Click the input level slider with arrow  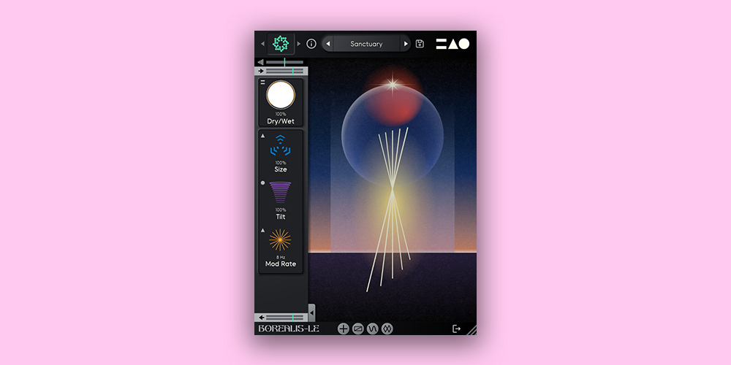282,71
